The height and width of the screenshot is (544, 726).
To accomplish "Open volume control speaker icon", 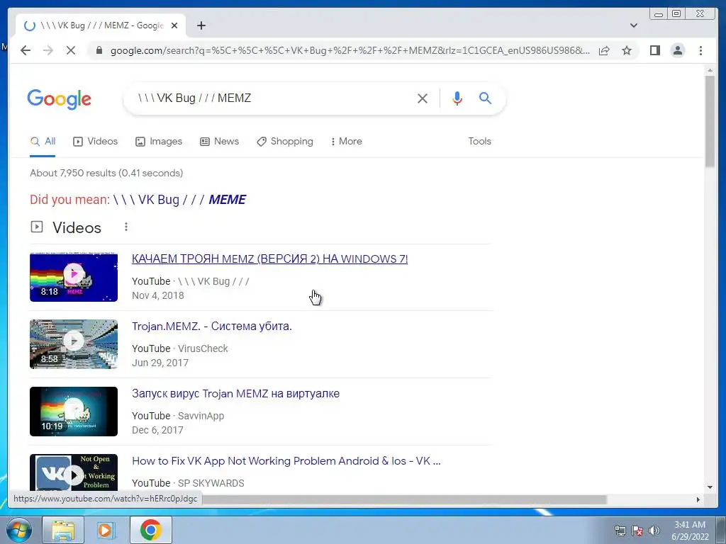I will (654, 531).
